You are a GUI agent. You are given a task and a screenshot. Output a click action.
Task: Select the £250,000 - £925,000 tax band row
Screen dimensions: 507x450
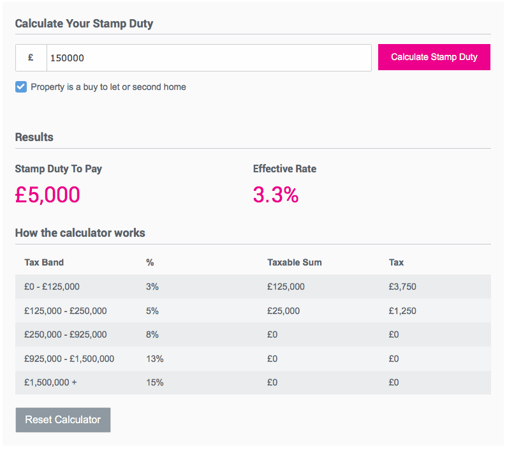click(253, 334)
